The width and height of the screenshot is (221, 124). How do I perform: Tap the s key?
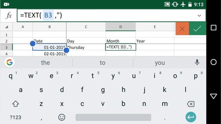41,90
